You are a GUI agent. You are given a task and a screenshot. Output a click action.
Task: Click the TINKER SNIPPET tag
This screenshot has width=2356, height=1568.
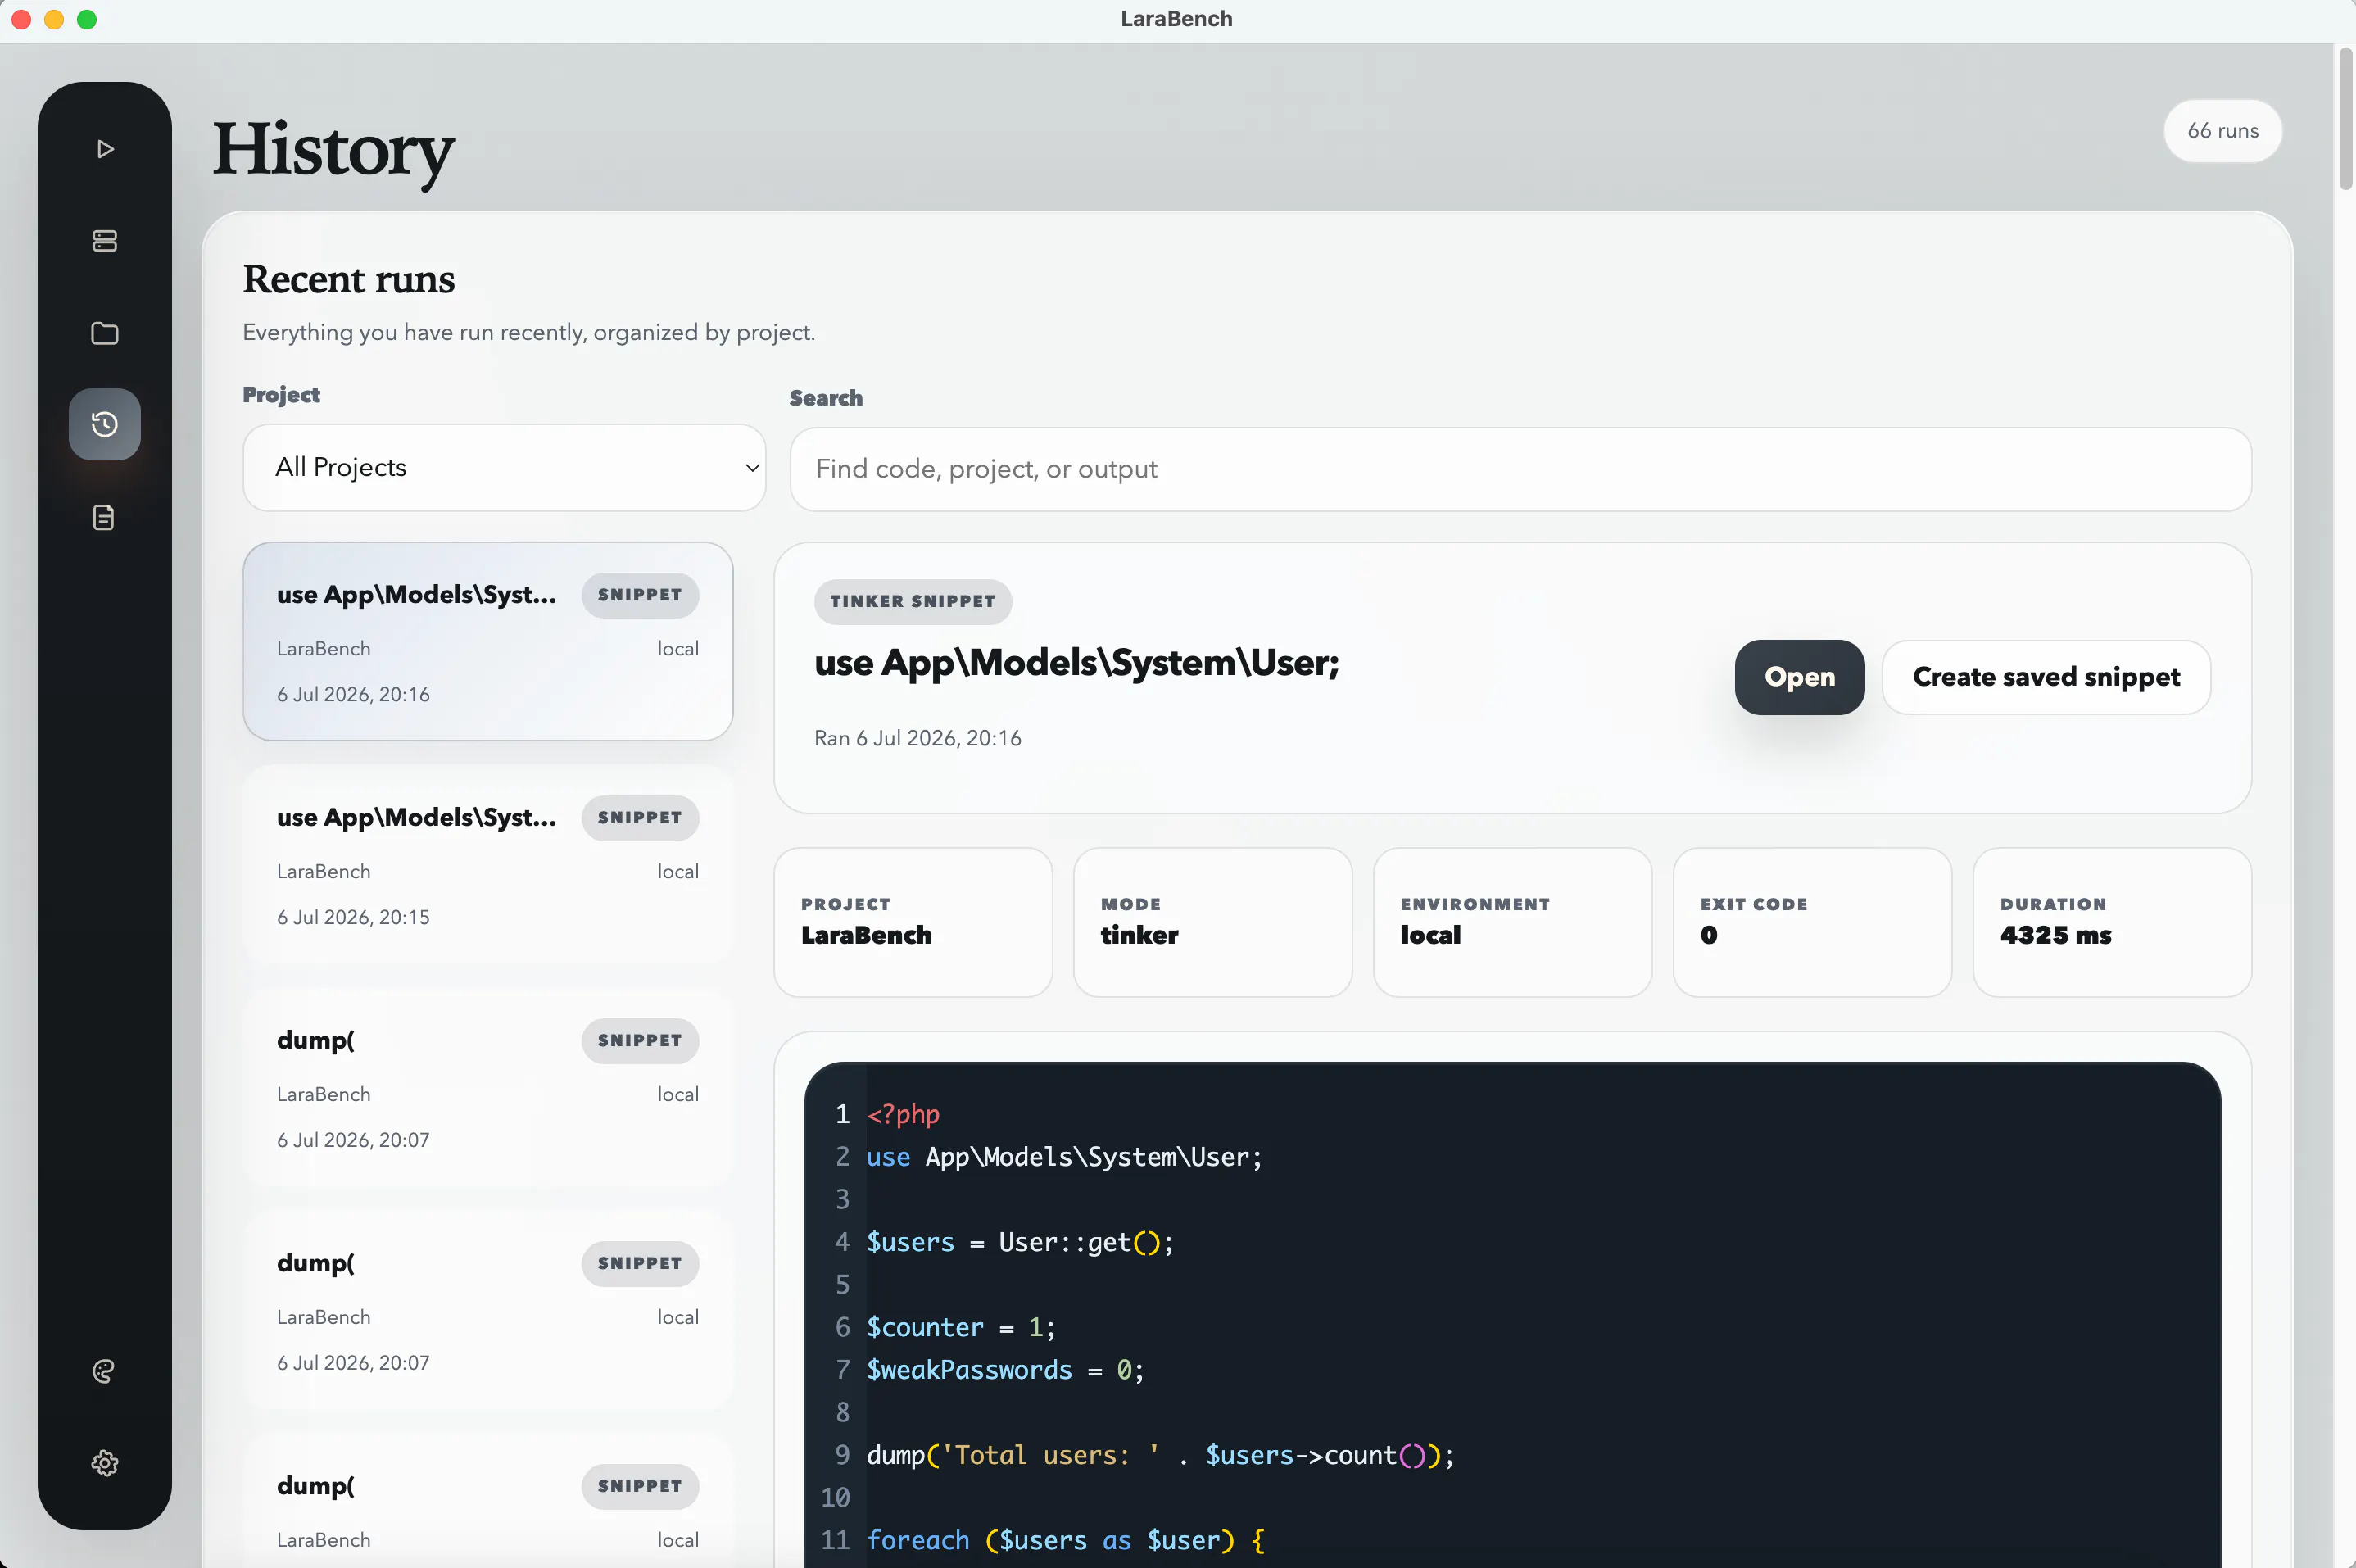pyautogui.click(x=912, y=601)
